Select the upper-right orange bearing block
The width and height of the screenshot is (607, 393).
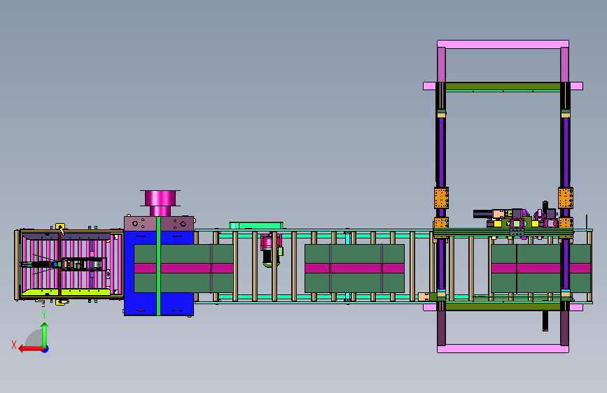click(x=566, y=198)
